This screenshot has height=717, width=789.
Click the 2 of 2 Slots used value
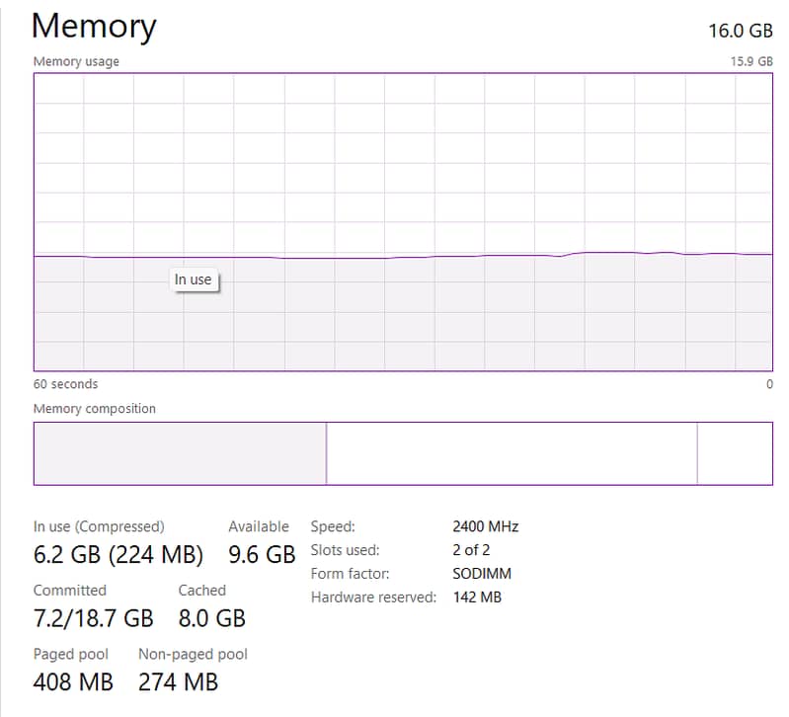pos(471,550)
